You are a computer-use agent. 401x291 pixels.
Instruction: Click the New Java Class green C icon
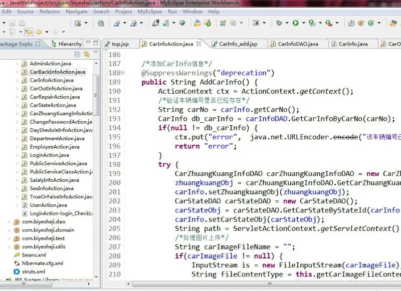371,23
